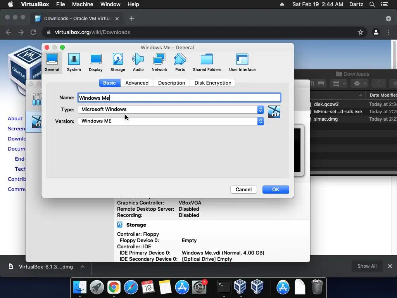Click OK to save VM settings
397x298 pixels.
[276, 189]
